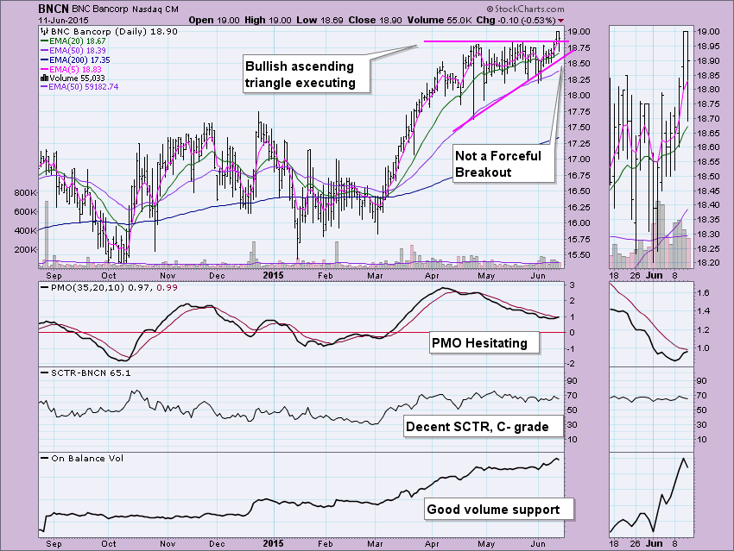Click the EMA(5) 18.83 legend entry
The height and width of the screenshot is (551, 734).
[72, 69]
